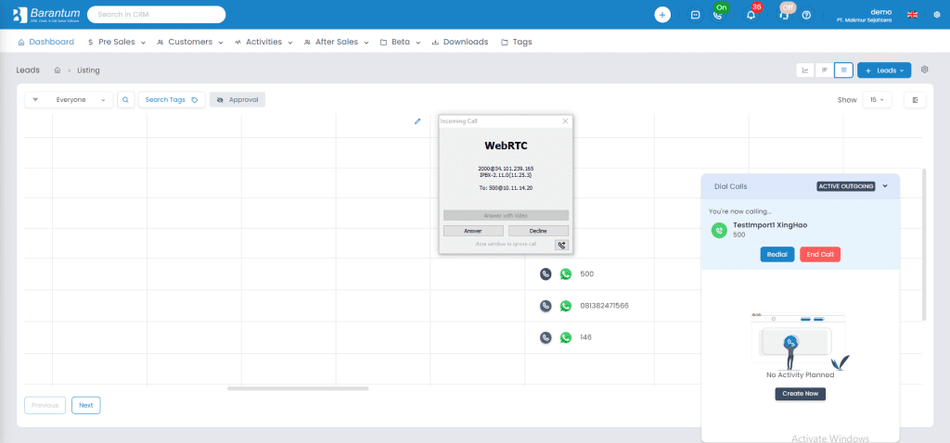Image resolution: width=950 pixels, height=443 pixels.
Task: Click Answer in the Incoming Call window
Action: 473,231
